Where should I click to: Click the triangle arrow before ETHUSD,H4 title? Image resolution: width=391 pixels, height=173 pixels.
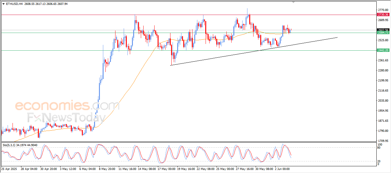(x=3, y=4)
